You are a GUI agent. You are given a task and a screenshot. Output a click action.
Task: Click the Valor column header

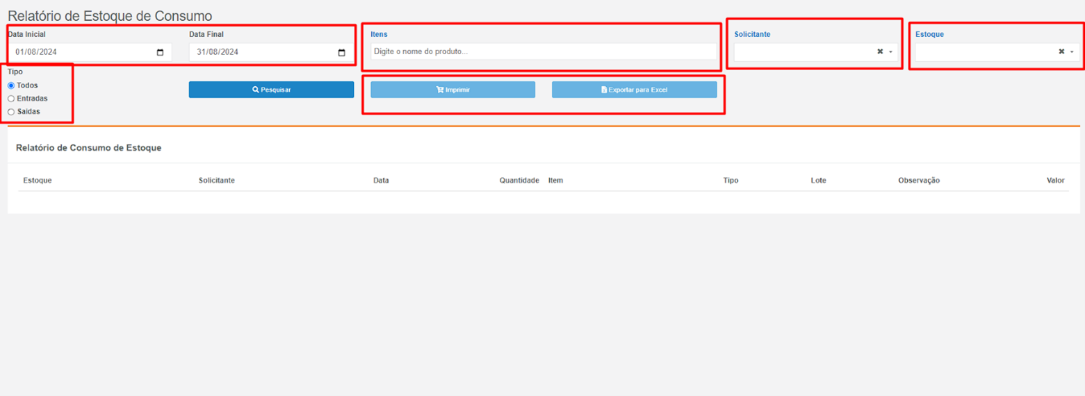pyautogui.click(x=1055, y=181)
